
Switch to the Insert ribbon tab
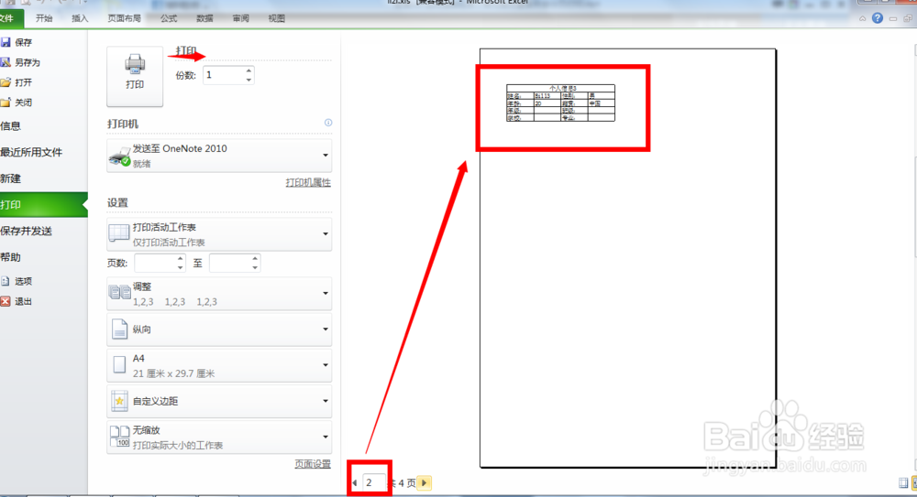[80, 18]
